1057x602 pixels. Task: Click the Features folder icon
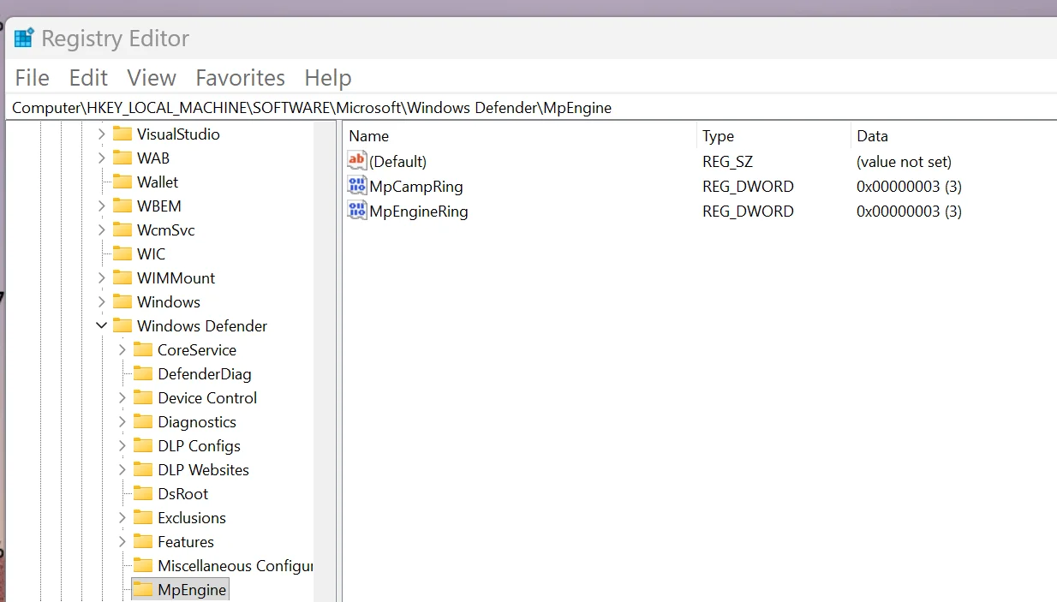(143, 541)
